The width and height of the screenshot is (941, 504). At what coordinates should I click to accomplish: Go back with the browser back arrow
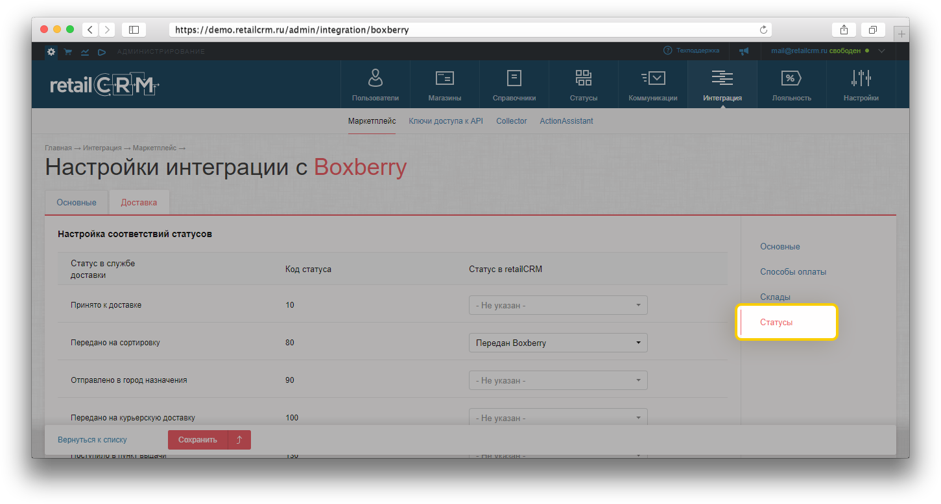tap(89, 30)
